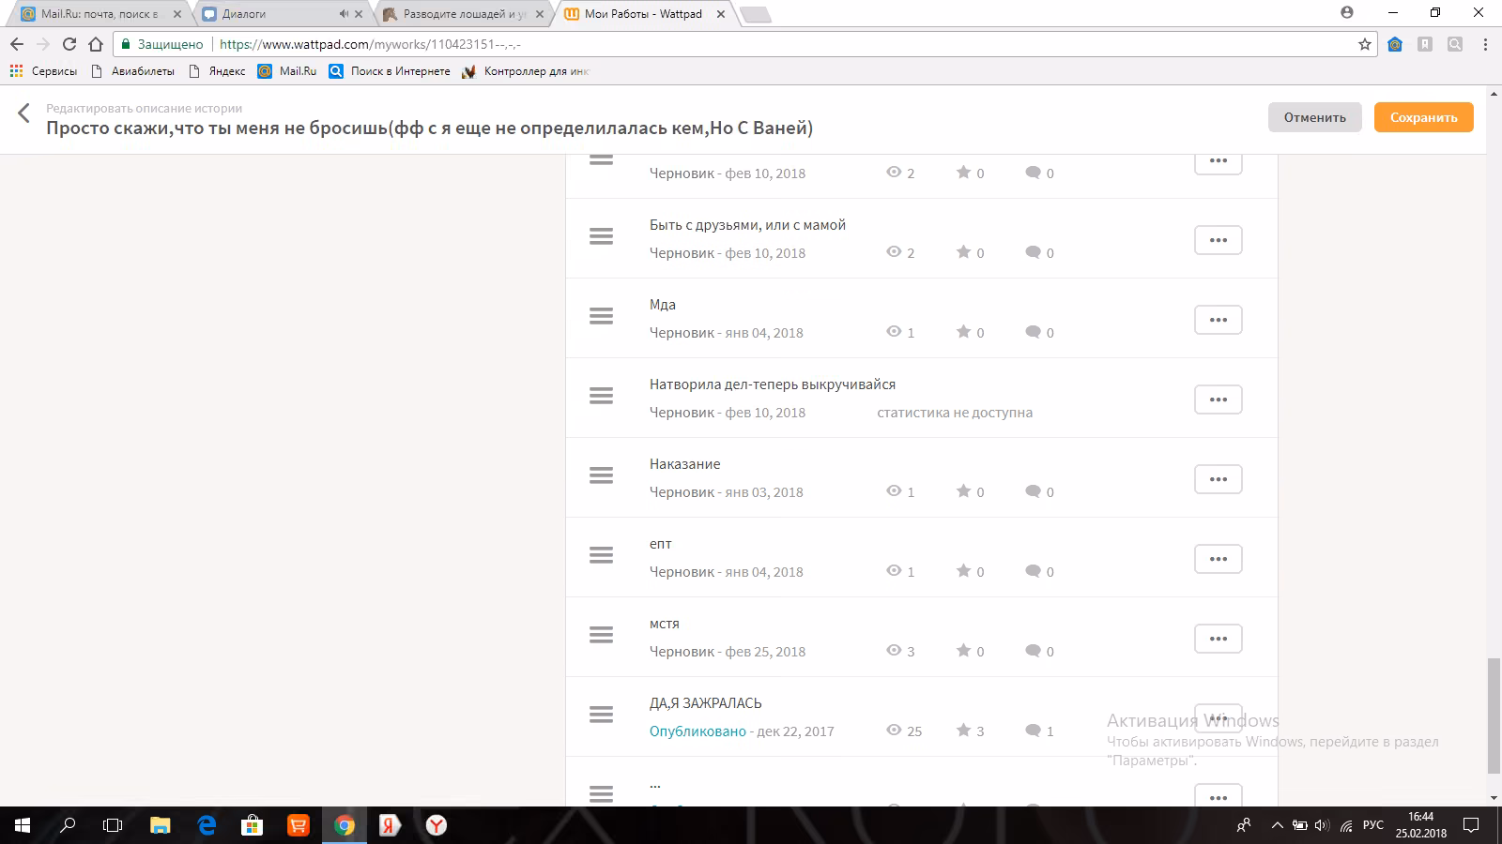This screenshot has height=844, width=1502.
Task: Open the browser Home page button
Action: (x=96, y=44)
